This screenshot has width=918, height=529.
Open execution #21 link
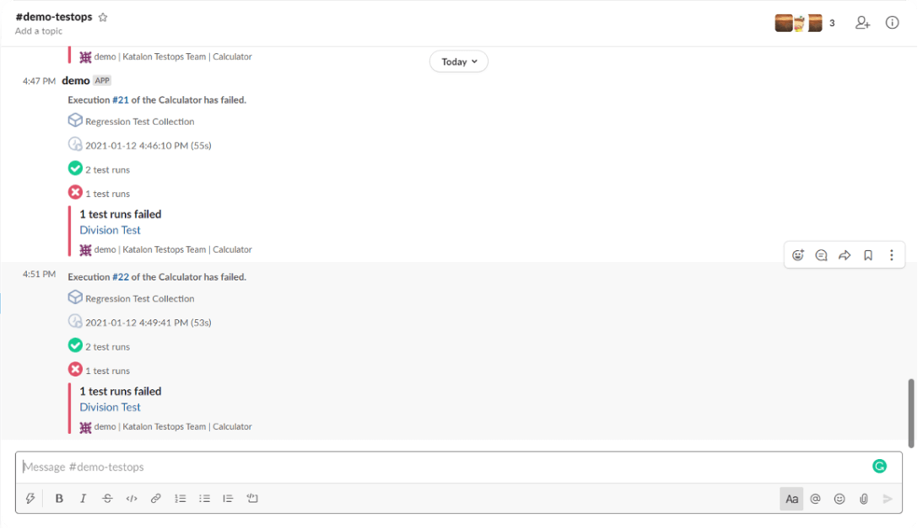[x=121, y=100]
